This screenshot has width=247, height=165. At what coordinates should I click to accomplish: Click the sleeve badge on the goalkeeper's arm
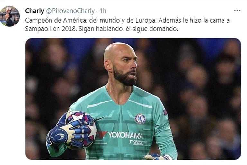165,112
